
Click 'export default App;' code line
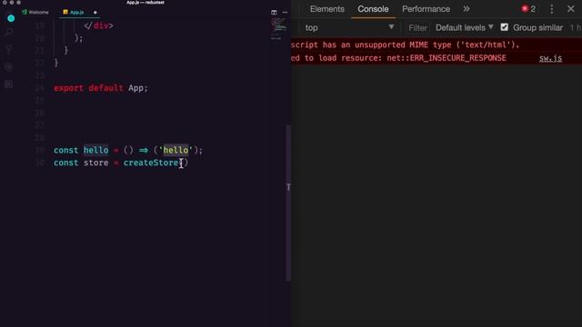(x=101, y=88)
